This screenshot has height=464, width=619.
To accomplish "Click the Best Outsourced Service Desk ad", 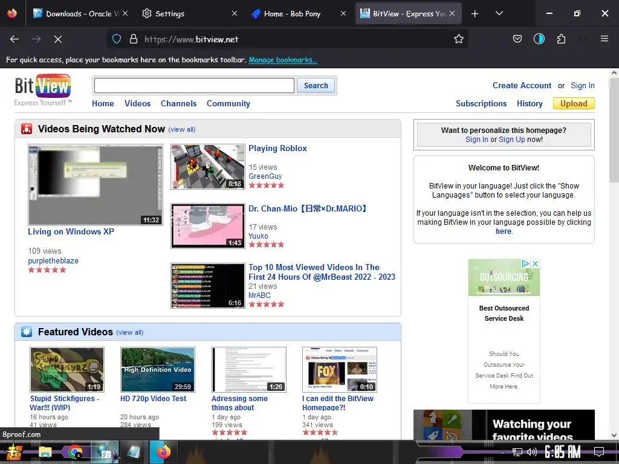I will [504, 314].
